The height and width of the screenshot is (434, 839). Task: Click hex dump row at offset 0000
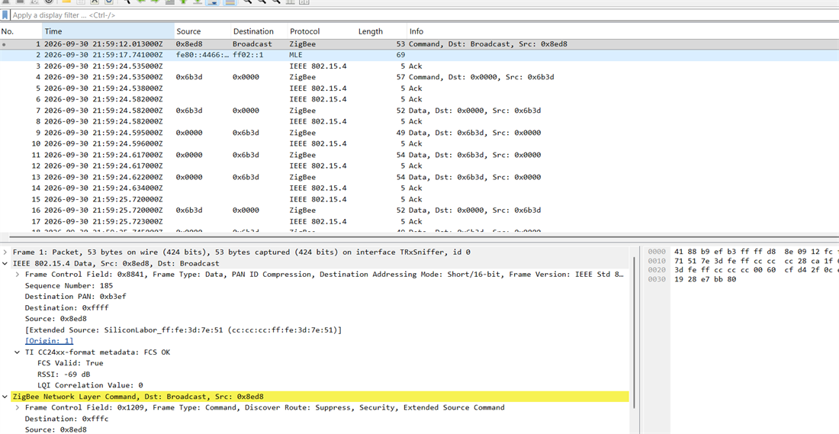743,252
